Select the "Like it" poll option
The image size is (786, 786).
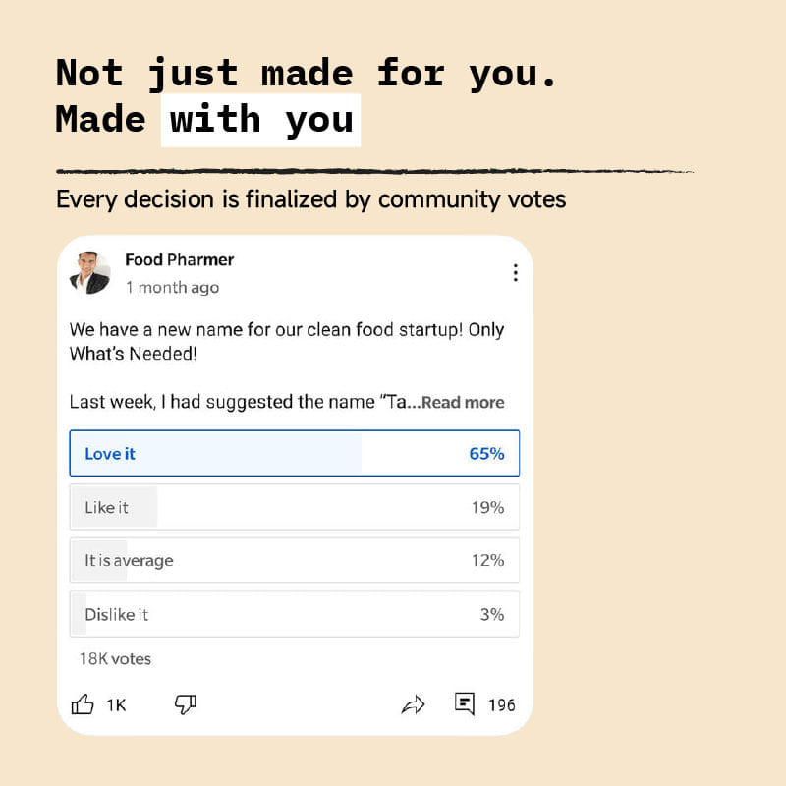point(294,507)
